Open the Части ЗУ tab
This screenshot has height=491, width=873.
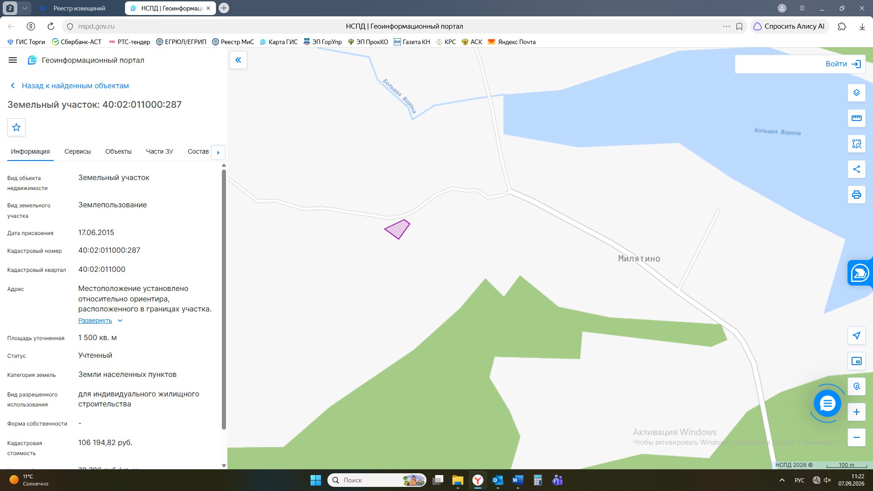[x=160, y=151]
